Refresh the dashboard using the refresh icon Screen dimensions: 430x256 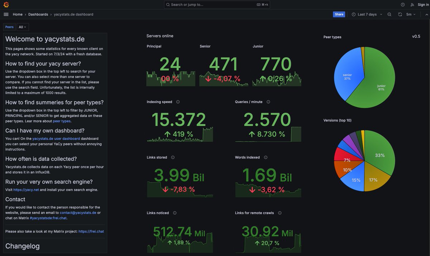point(400,14)
